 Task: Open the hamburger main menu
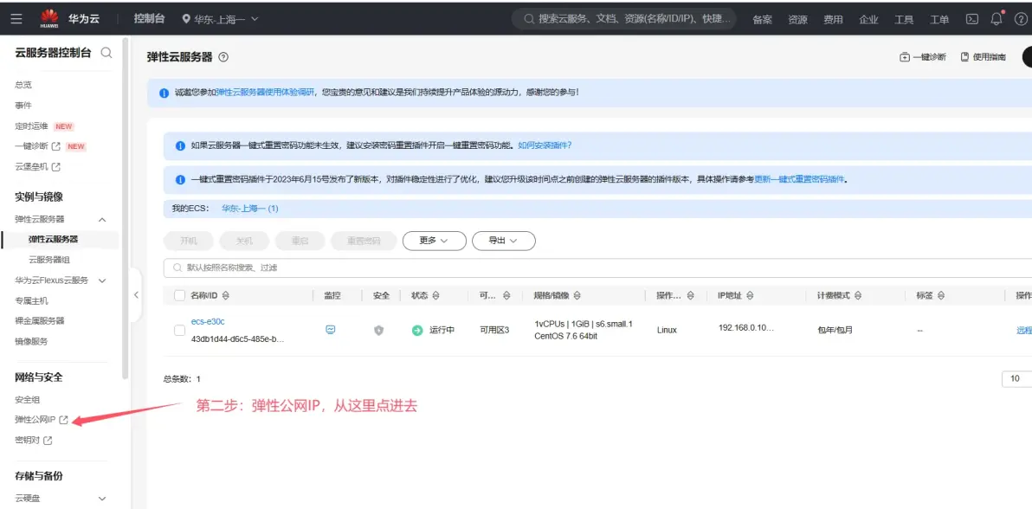click(x=16, y=19)
